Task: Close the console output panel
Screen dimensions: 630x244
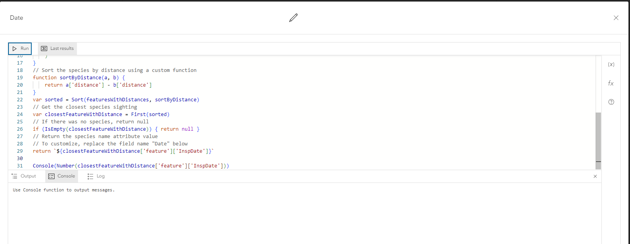Action: point(595,176)
